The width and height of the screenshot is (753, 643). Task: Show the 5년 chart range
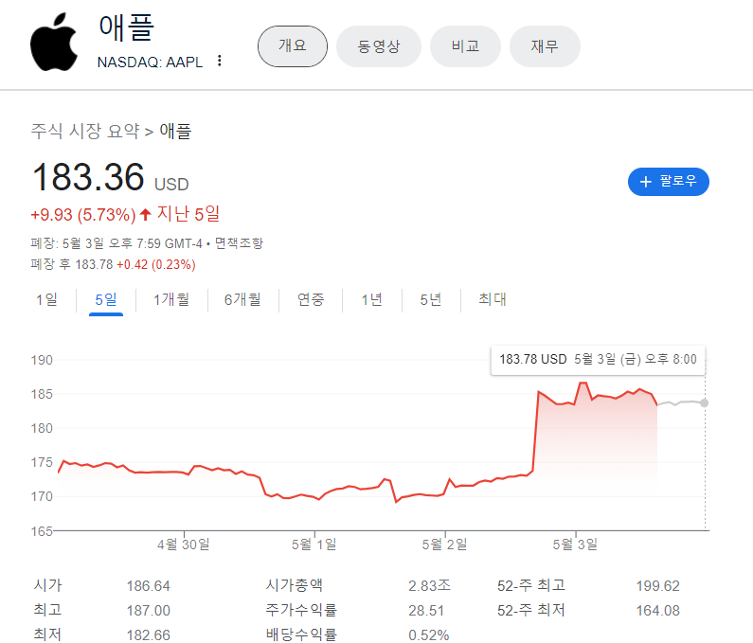click(x=430, y=299)
